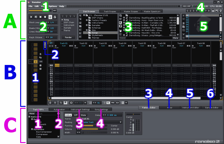This screenshot has height=144, width=224.
Task: Switch to the Master Spectrum tab
Action: (x=152, y=12)
